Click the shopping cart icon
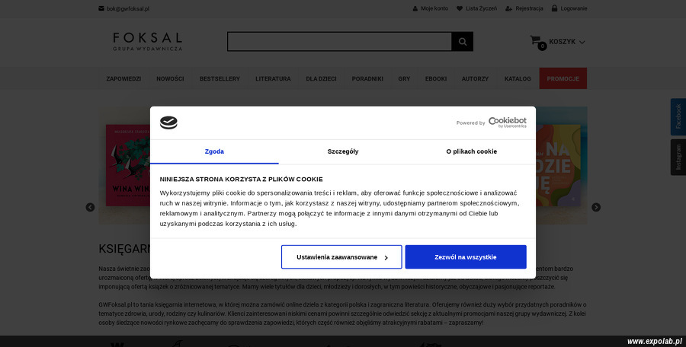The width and height of the screenshot is (686, 347). [x=537, y=42]
